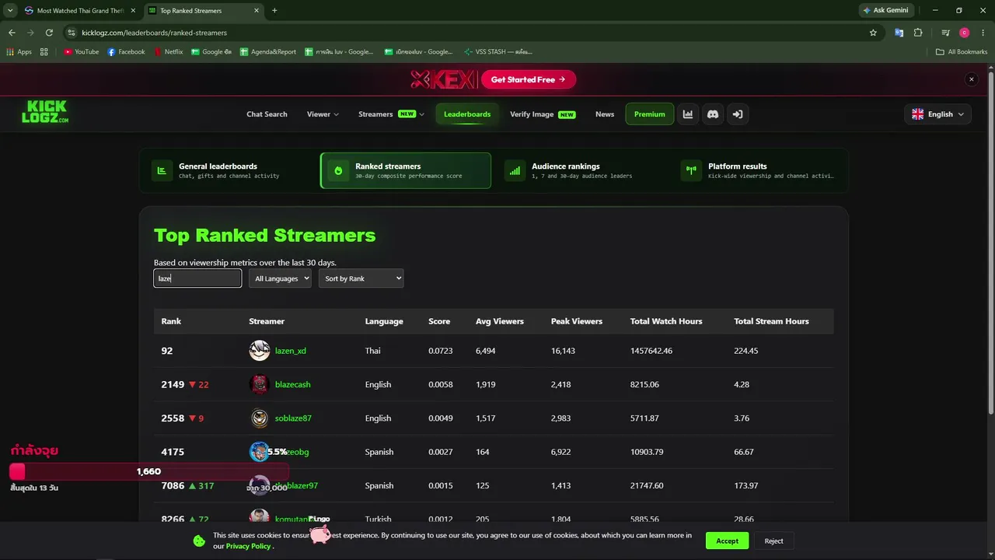Open new browser tab
Image resolution: width=995 pixels, height=560 pixels.
[x=274, y=11]
